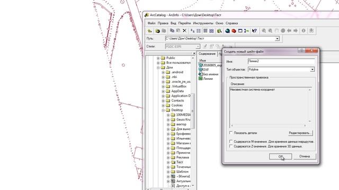The width and height of the screenshot is (339, 190).
Task: Click the Описание box vertical scrollbar
Action: 309,106
